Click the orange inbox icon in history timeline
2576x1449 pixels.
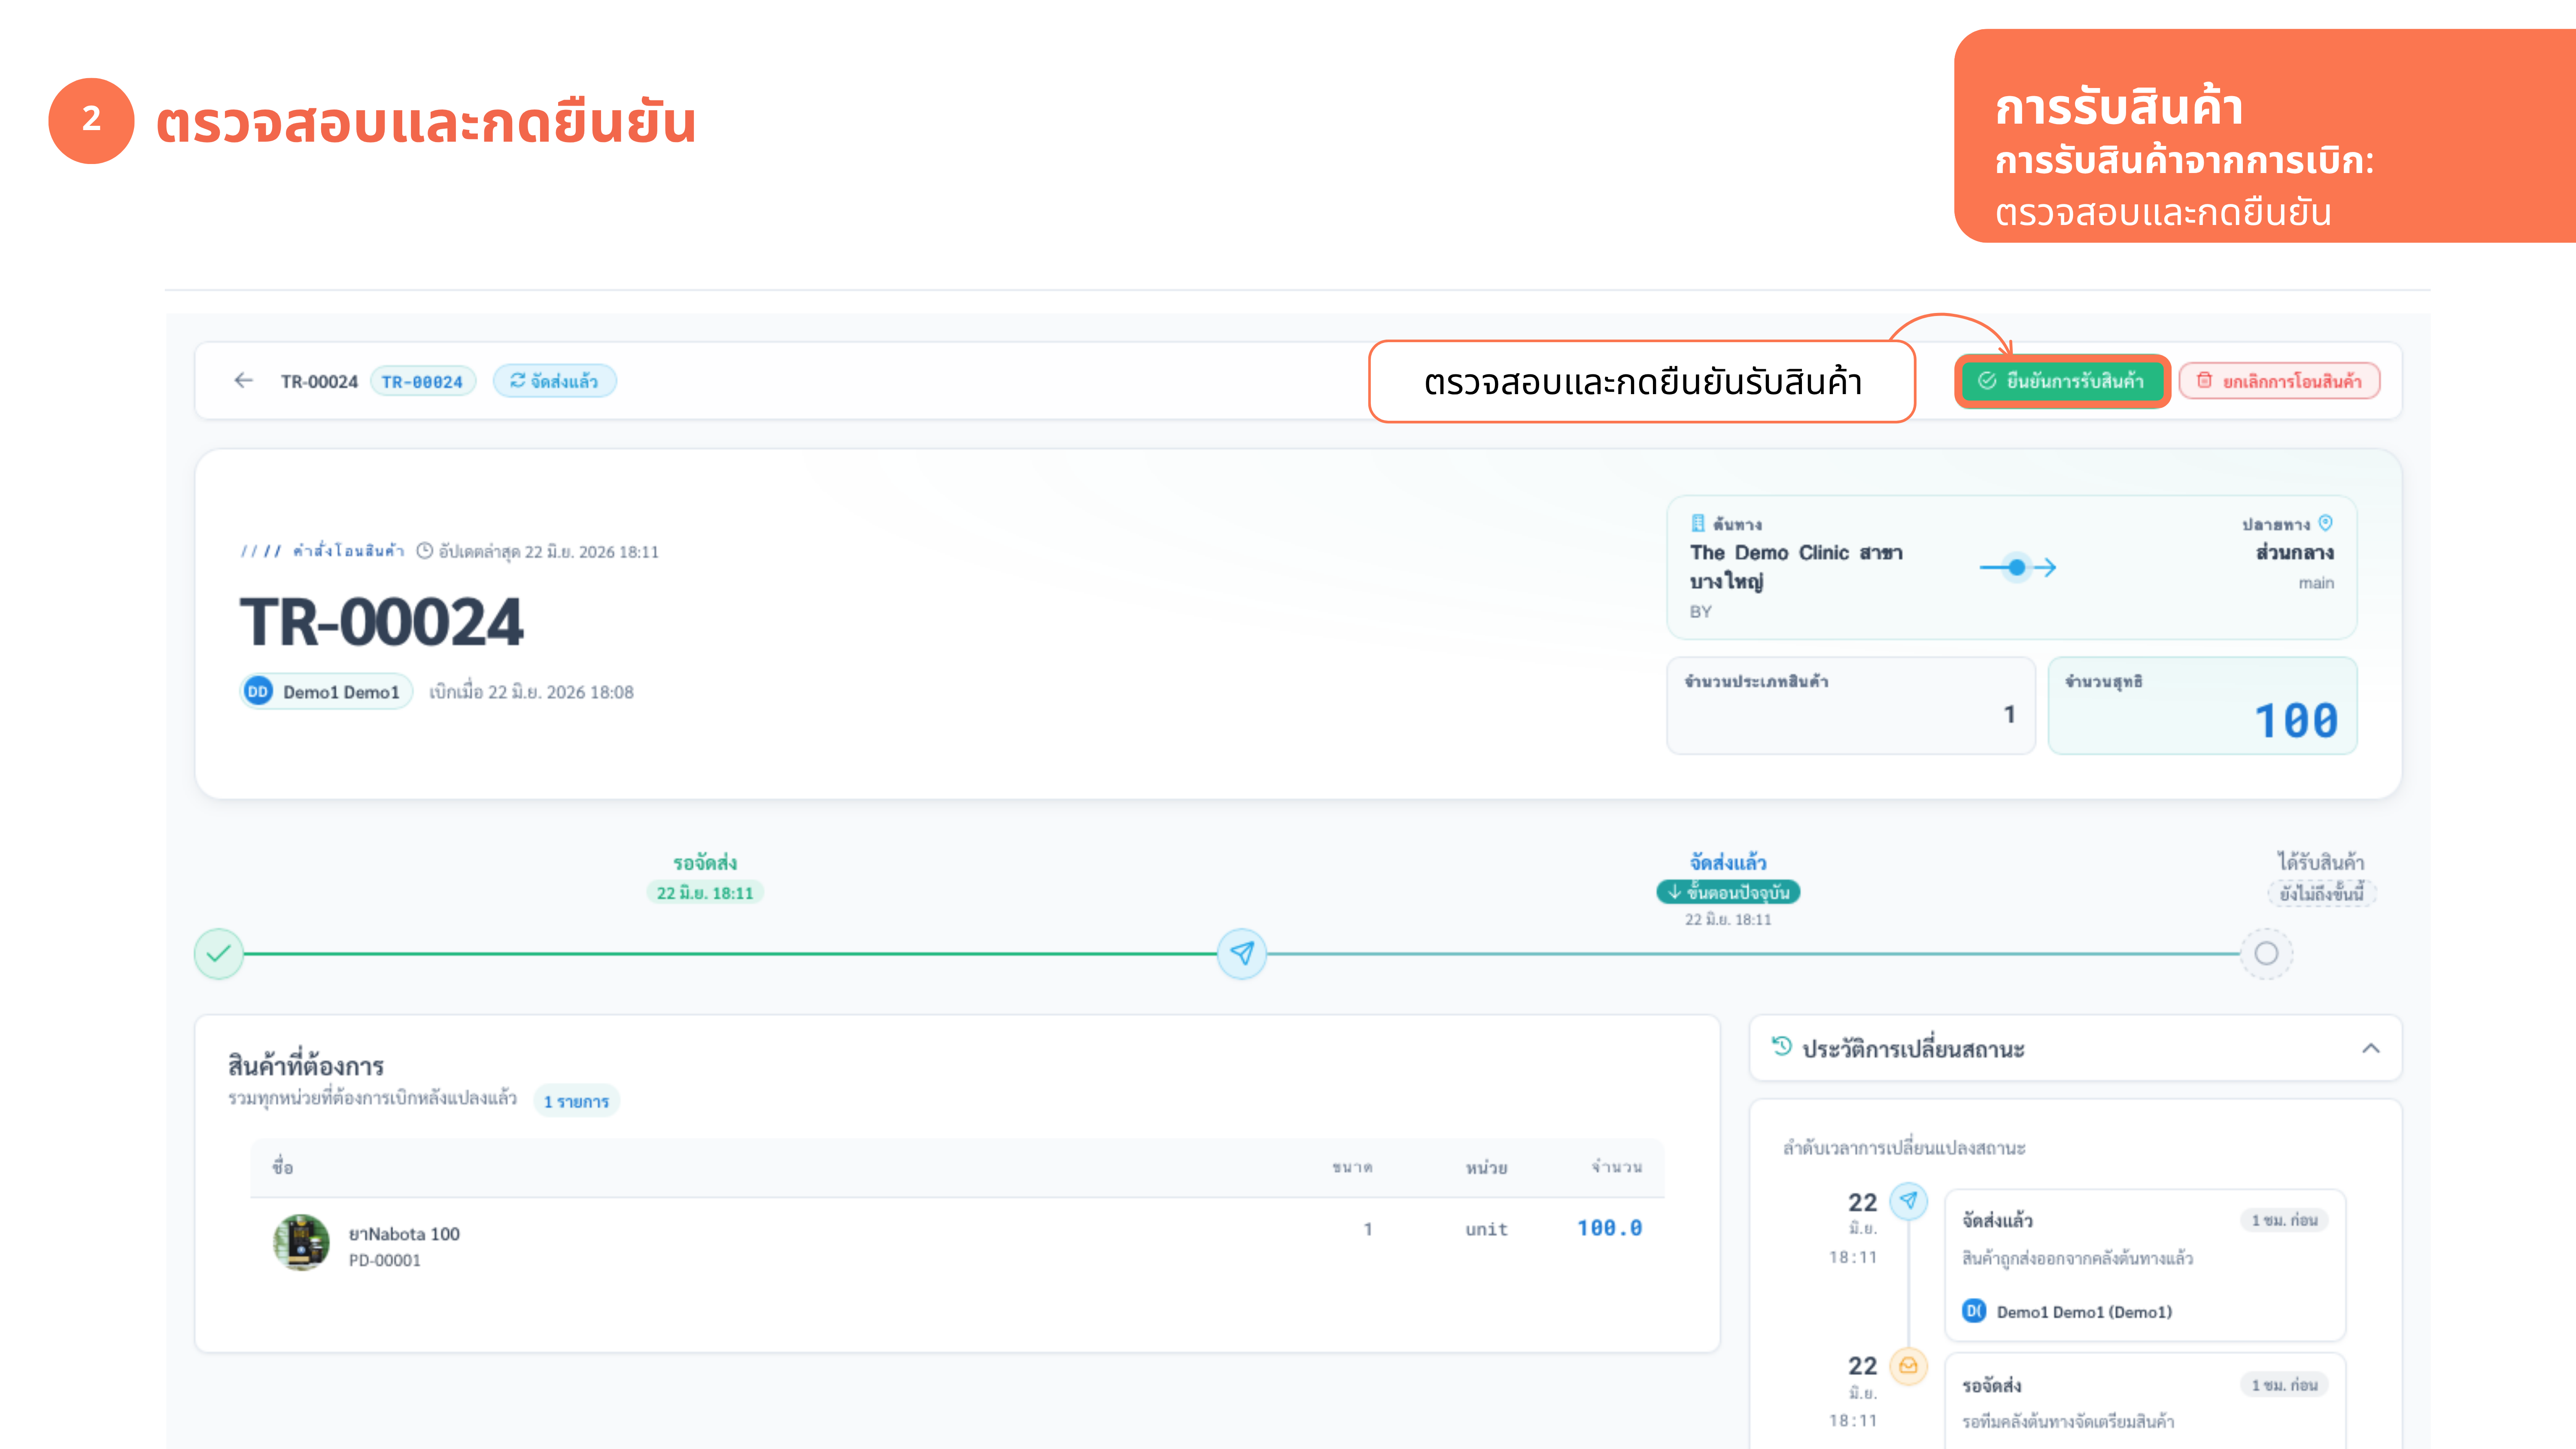1909,1366
